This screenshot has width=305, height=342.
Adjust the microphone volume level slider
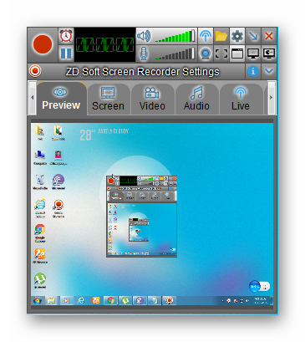[175, 54]
